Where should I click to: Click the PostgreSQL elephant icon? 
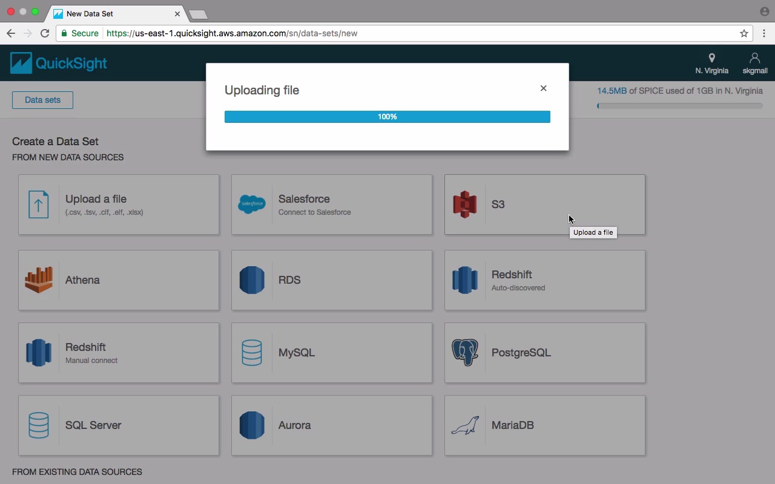[x=465, y=353]
